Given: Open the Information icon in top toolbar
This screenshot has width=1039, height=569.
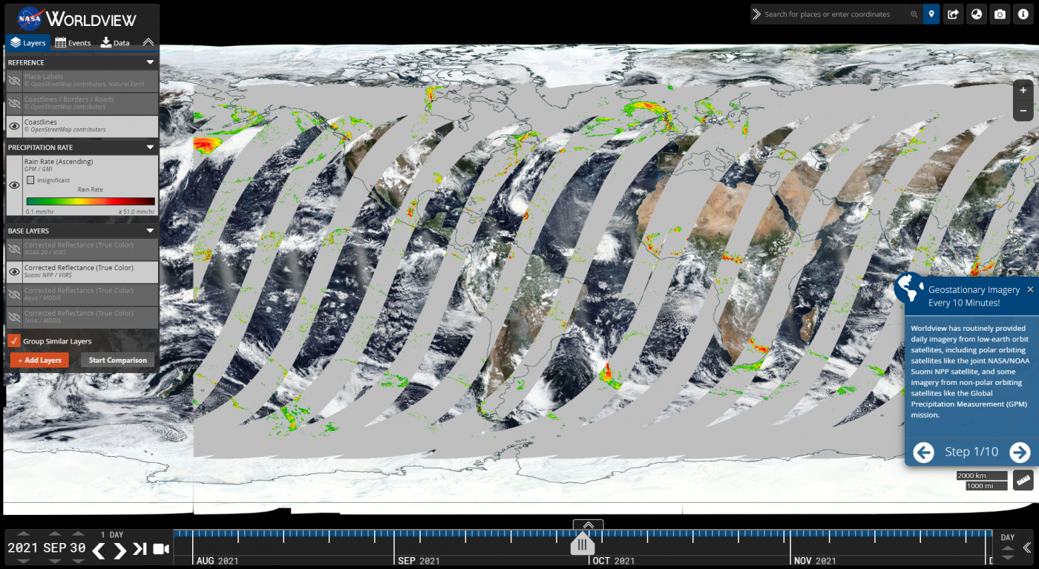Looking at the screenshot, I should pos(1023,14).
